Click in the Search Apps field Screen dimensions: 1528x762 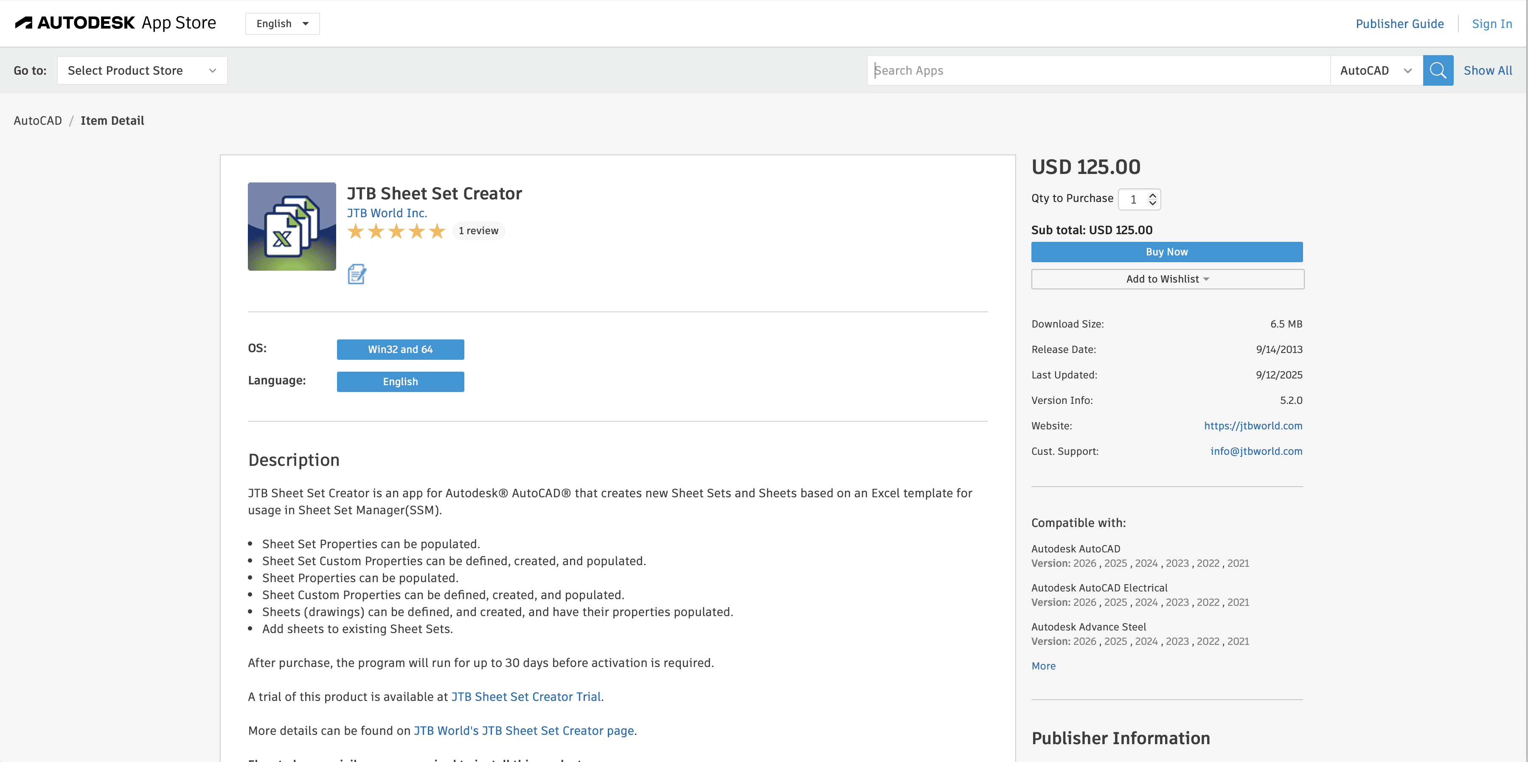(1097, 70)
